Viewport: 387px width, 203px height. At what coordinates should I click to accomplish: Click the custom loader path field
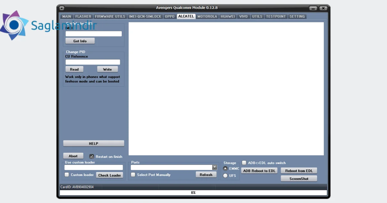pyautogui.click(x=94, y=168)
